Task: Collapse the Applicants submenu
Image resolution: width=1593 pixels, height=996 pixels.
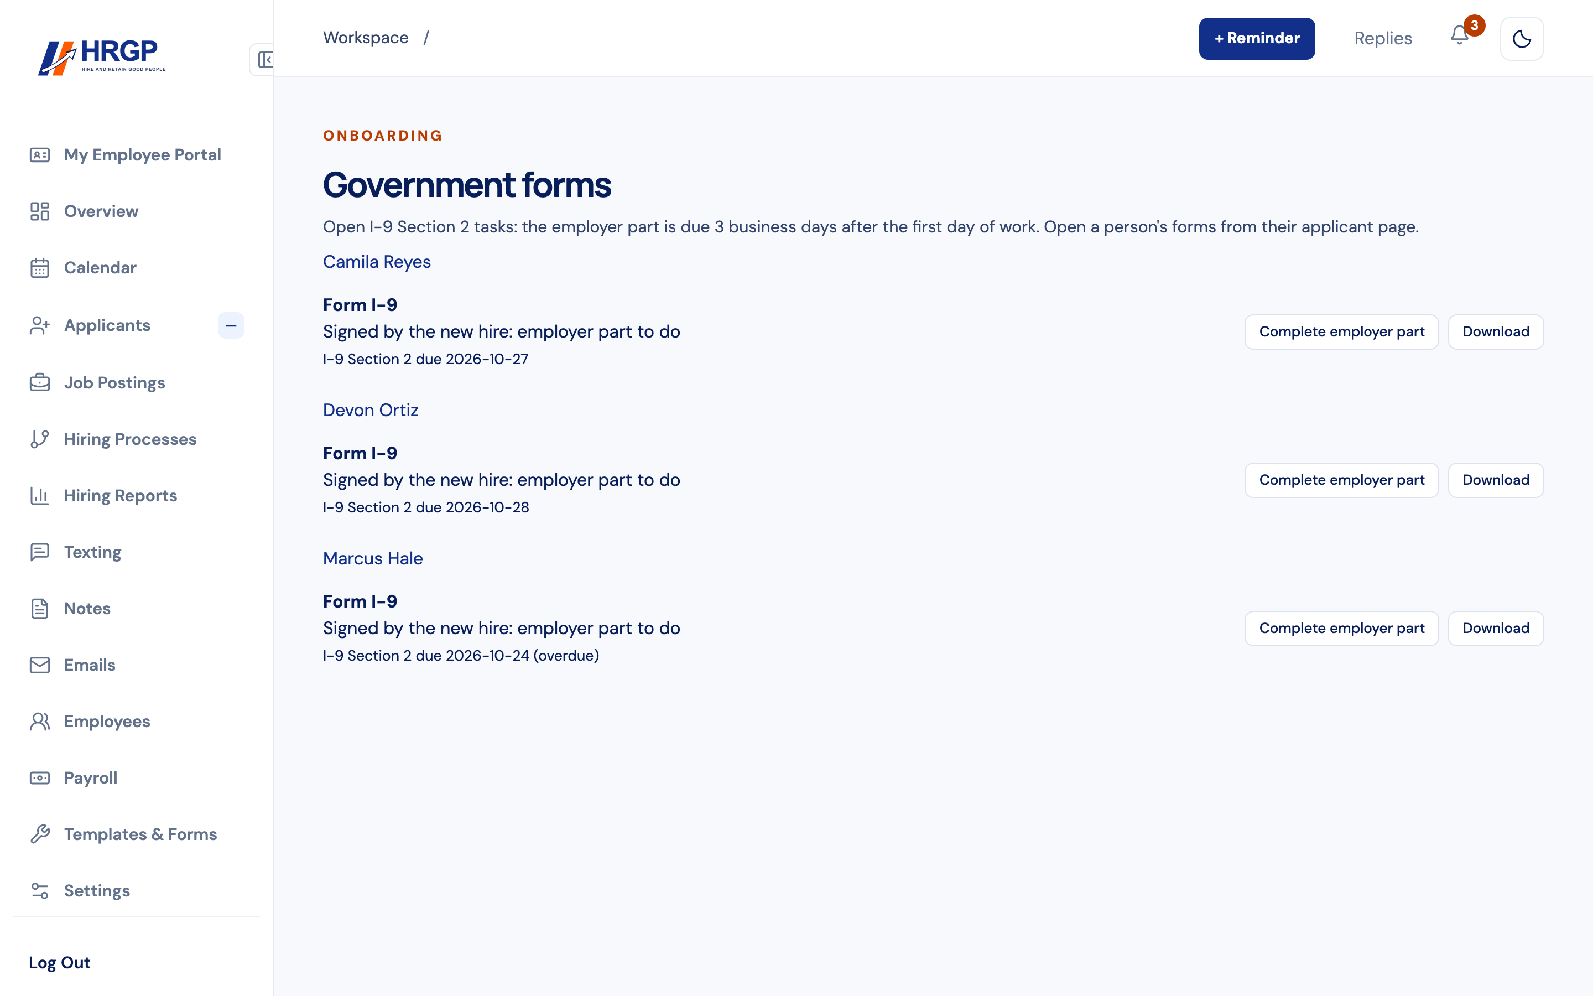Action: tap(231, 325)
